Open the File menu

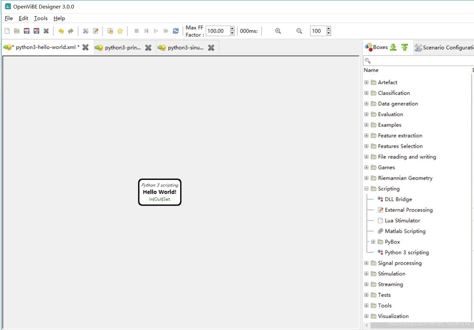[9, 18]
